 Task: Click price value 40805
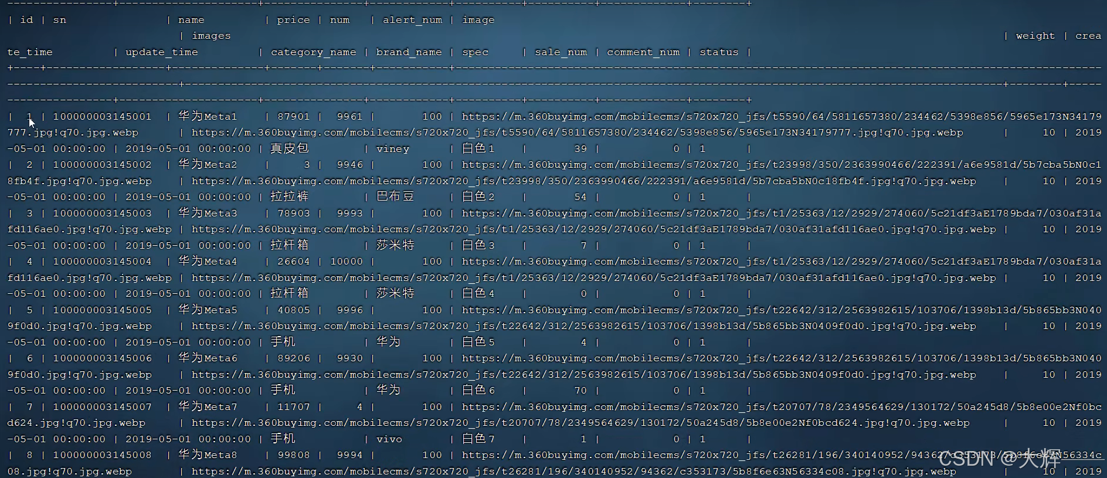(293, 310)
